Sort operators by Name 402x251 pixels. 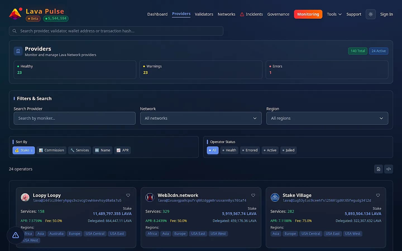pos(103,150)
